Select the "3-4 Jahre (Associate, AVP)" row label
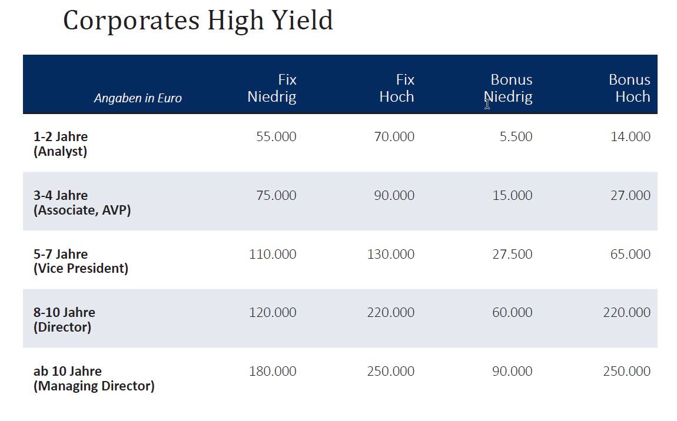Image resolution: width=677 pixels, height=421 pixels. pos(82,203)
